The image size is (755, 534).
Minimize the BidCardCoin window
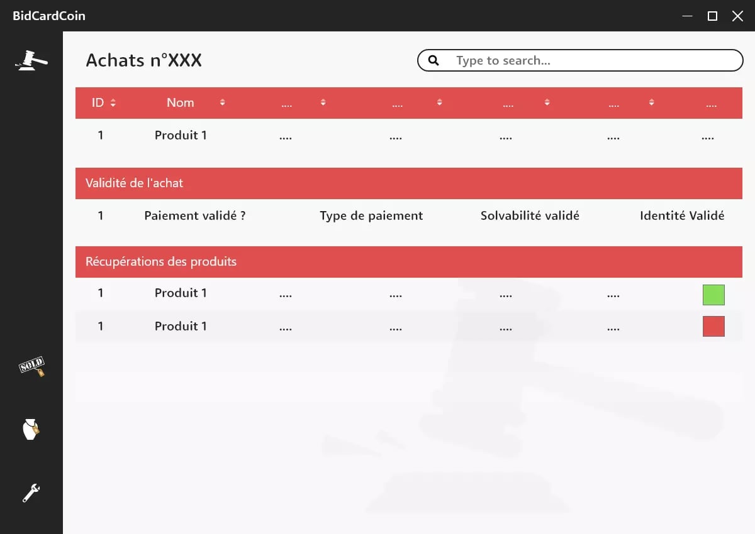[687, 16]
